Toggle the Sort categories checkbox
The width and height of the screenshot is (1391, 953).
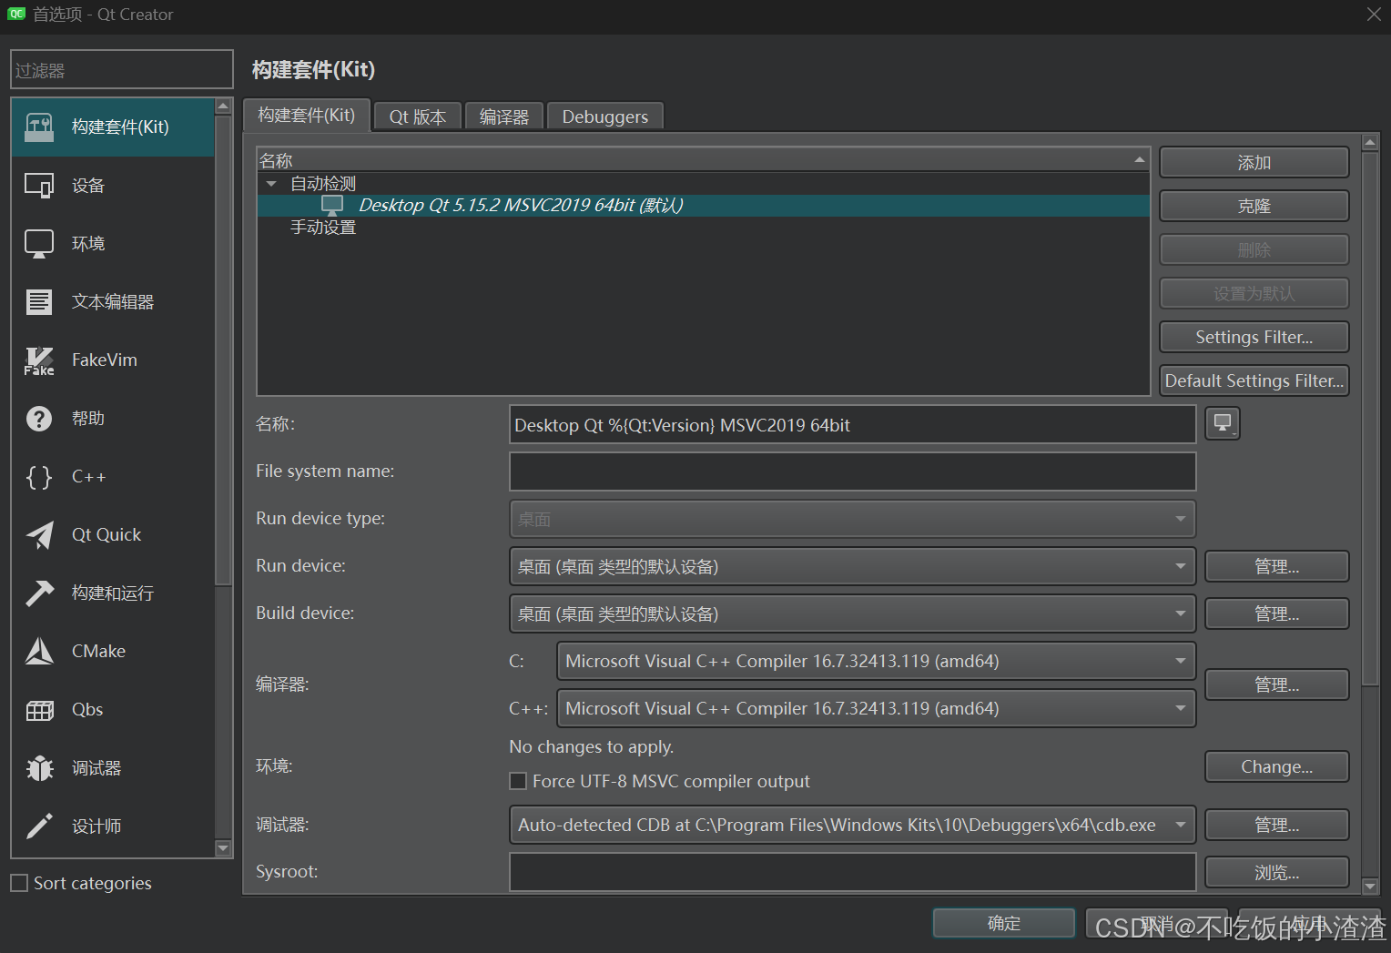pos(18,882)
